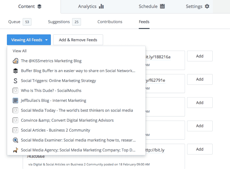Open the Contributions sub-tab

click(110, 22)
